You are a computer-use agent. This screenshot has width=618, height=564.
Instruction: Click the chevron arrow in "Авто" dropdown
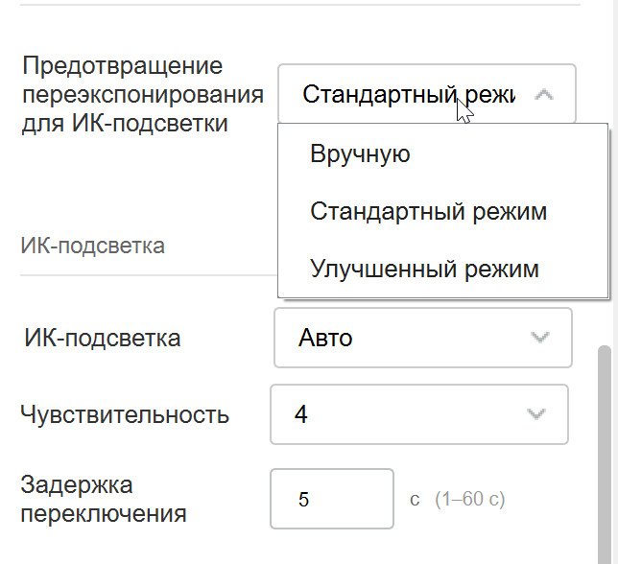pos(540,338)
